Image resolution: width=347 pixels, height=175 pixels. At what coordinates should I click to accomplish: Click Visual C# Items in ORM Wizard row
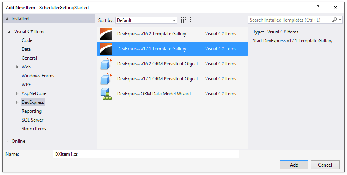click(x=221, y=94)
